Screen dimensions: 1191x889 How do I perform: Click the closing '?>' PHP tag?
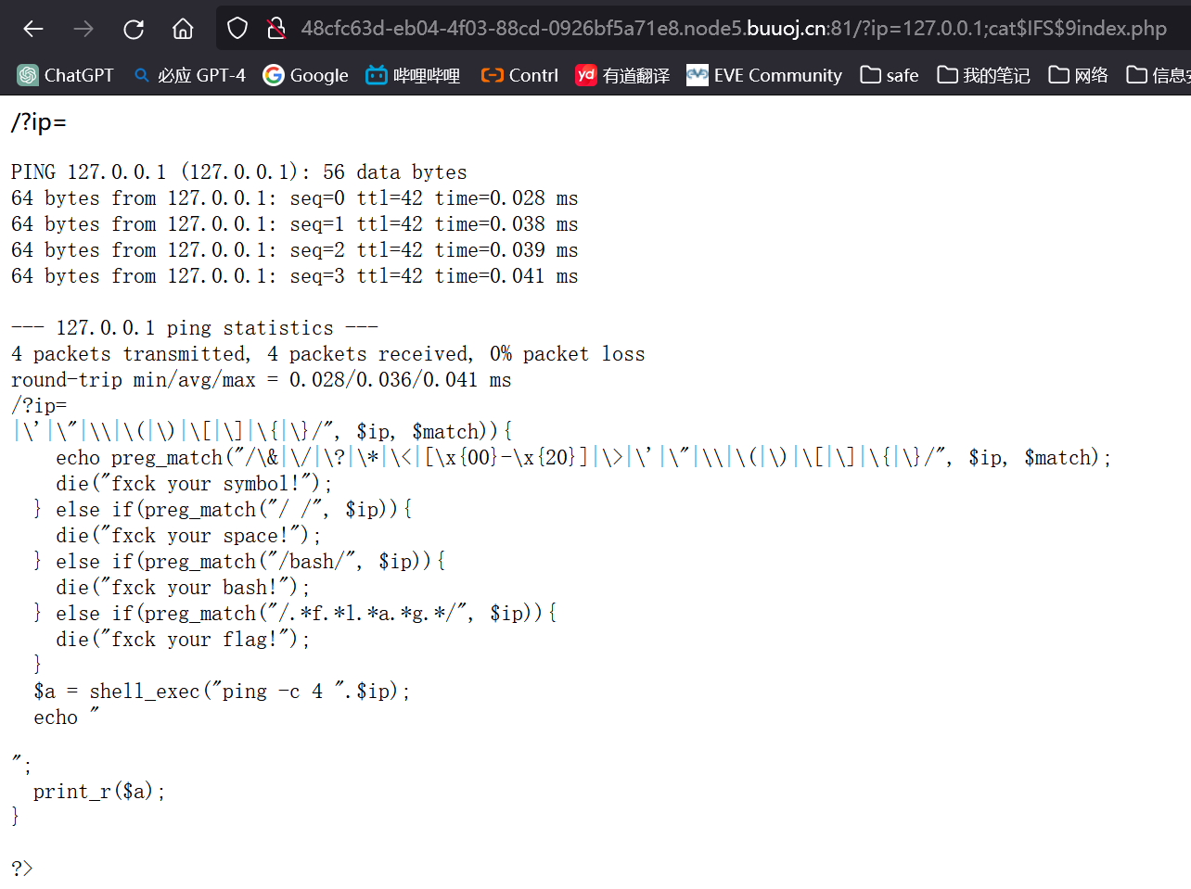point(22,869)
